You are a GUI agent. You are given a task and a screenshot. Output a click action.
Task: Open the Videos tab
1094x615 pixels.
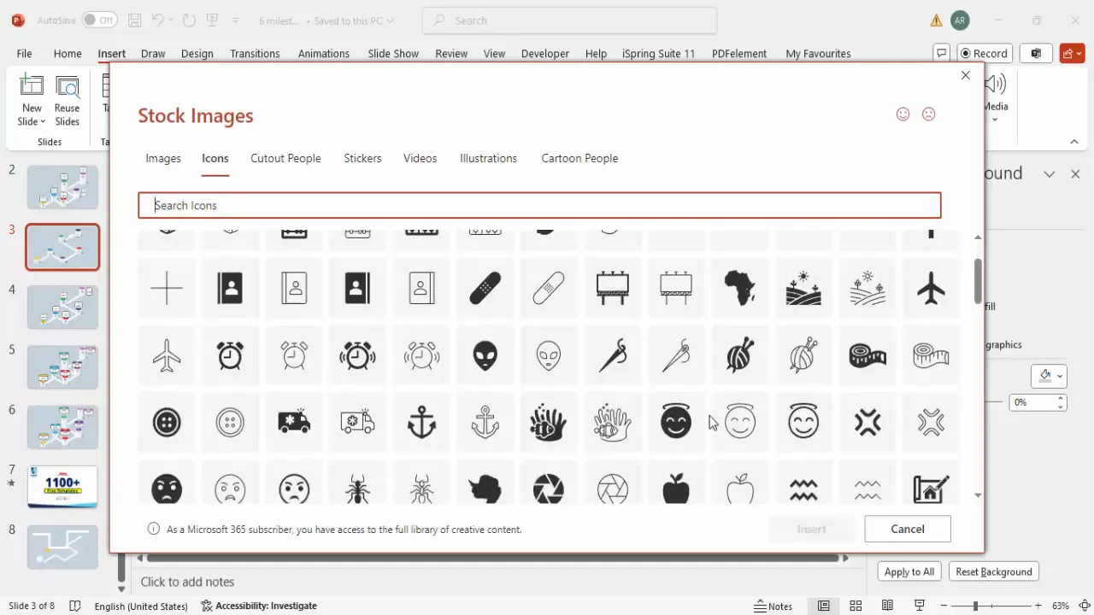(420, 158)
